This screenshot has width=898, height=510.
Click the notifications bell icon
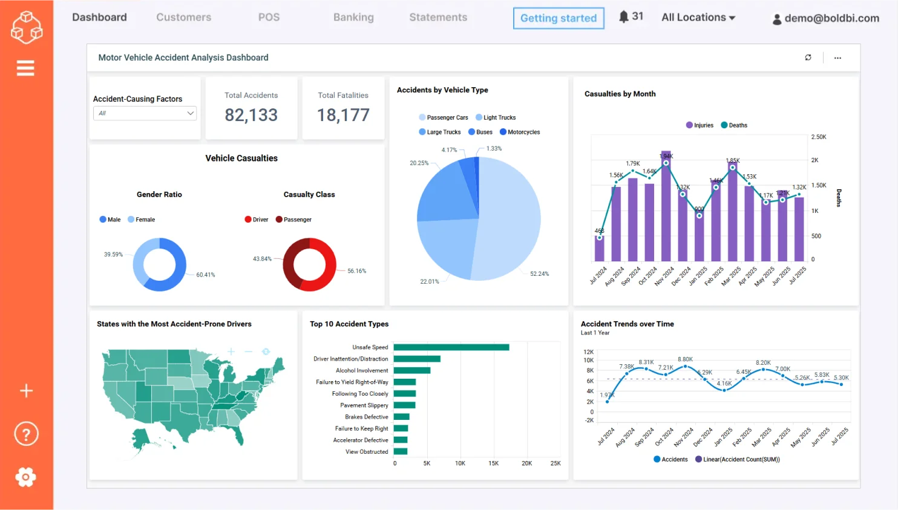click(x=623, y=16)
